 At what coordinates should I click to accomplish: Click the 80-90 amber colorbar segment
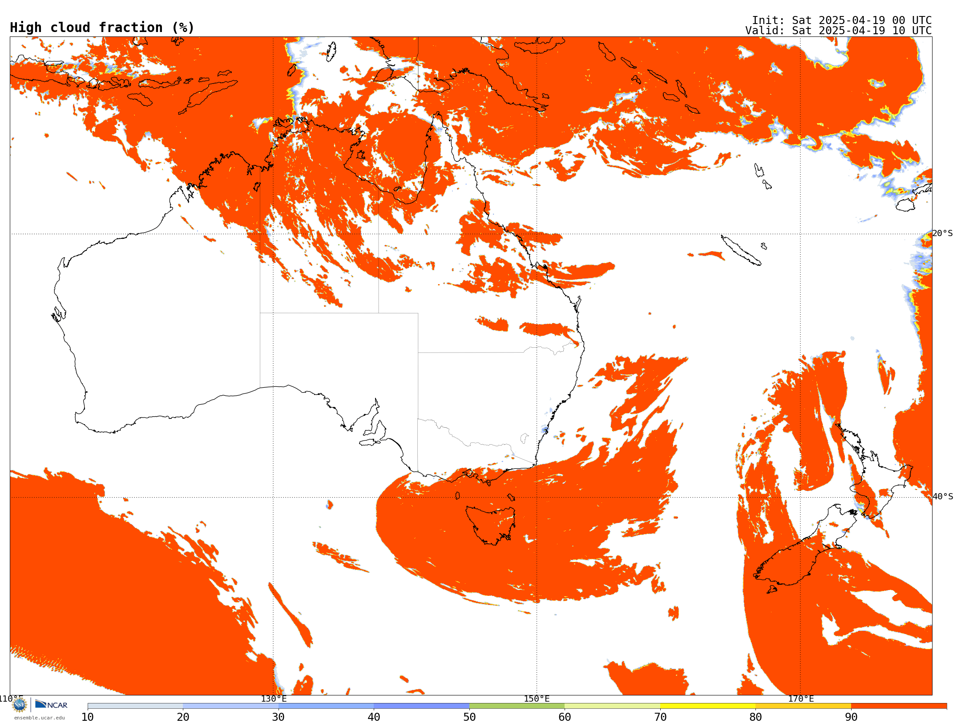803,706
